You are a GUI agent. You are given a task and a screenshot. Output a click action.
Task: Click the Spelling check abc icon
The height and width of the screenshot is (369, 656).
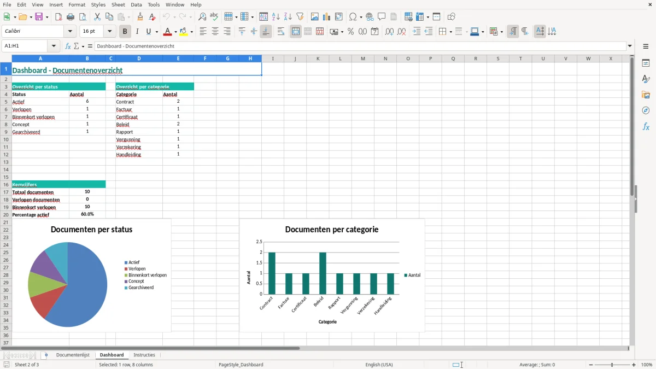pos(214,17)
